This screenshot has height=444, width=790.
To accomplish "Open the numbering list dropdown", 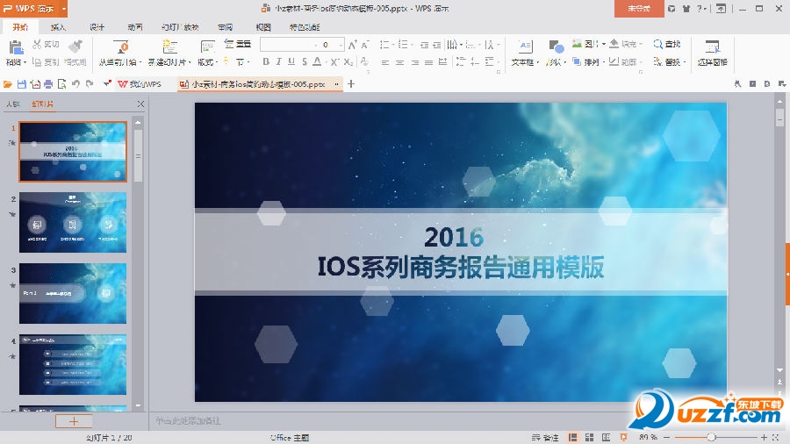I will (413, 45).
